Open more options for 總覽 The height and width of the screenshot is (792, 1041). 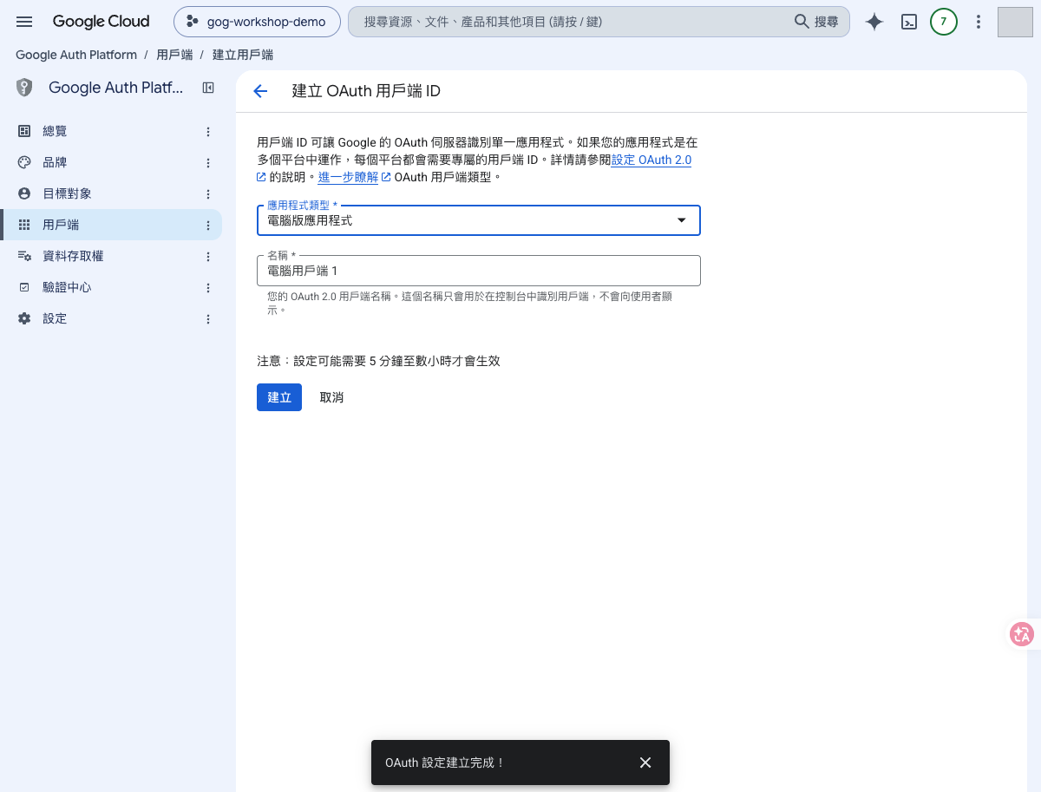pos(208,131)
